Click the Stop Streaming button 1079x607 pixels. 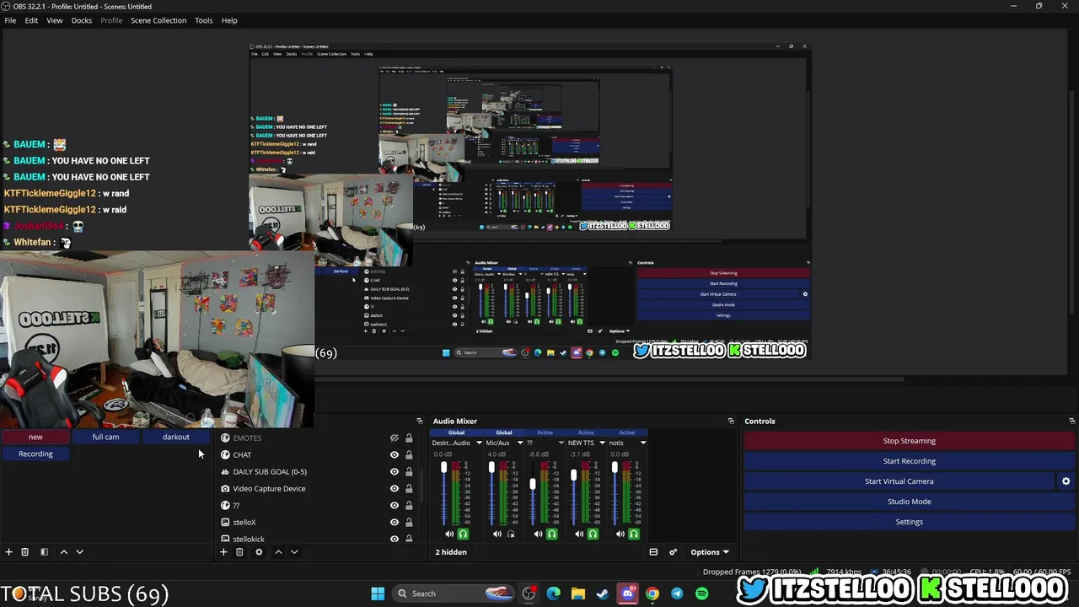coord(909,441)
